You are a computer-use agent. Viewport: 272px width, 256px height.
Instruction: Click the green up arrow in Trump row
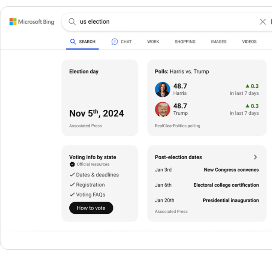pyautogui.click(x=248, y=106)
